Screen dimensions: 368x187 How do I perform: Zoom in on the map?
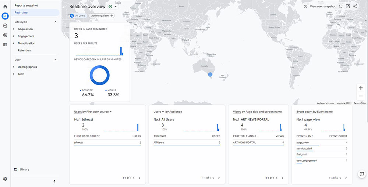(x=361, y=88)
